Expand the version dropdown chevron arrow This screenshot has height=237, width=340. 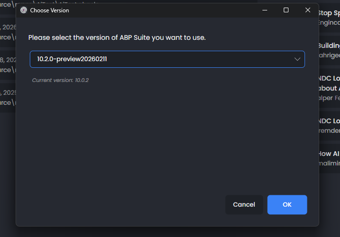[x=297, y=59]
